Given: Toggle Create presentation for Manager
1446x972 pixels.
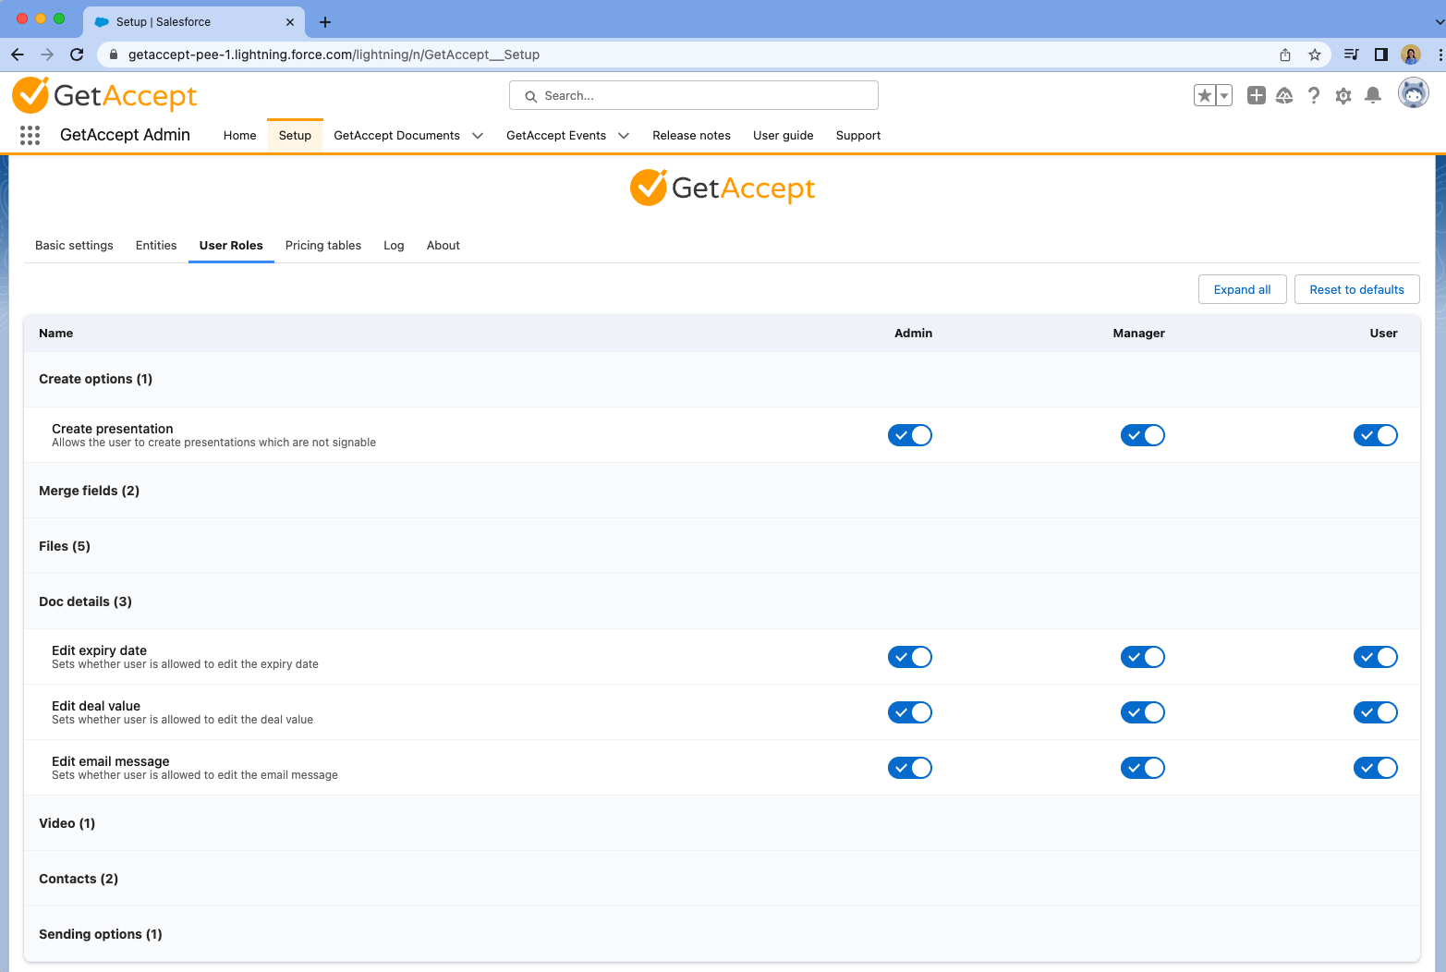Looking at the screenshot, I should tap(1143, 435).
